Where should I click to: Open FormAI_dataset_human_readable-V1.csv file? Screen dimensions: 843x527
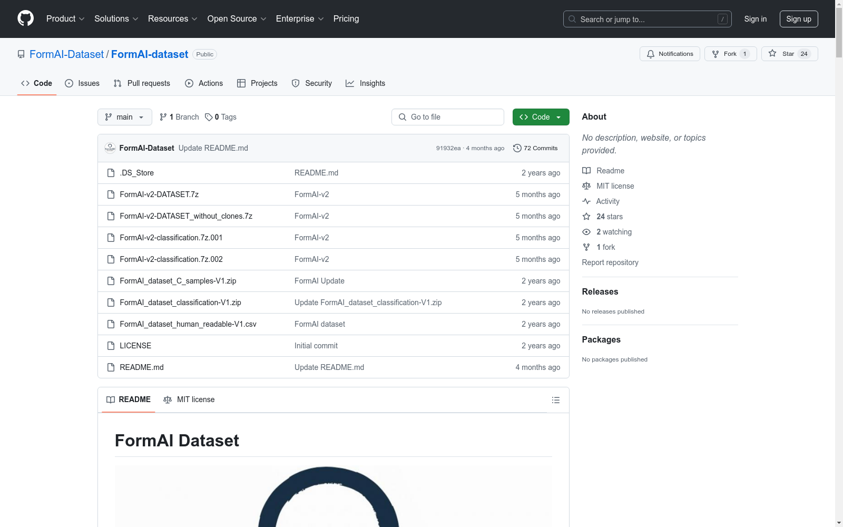[x=188, y=324]
